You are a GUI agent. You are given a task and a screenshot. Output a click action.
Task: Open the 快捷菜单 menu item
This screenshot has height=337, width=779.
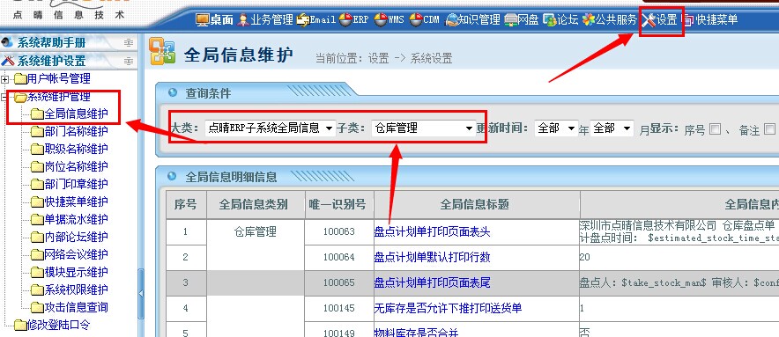point(716,20)
